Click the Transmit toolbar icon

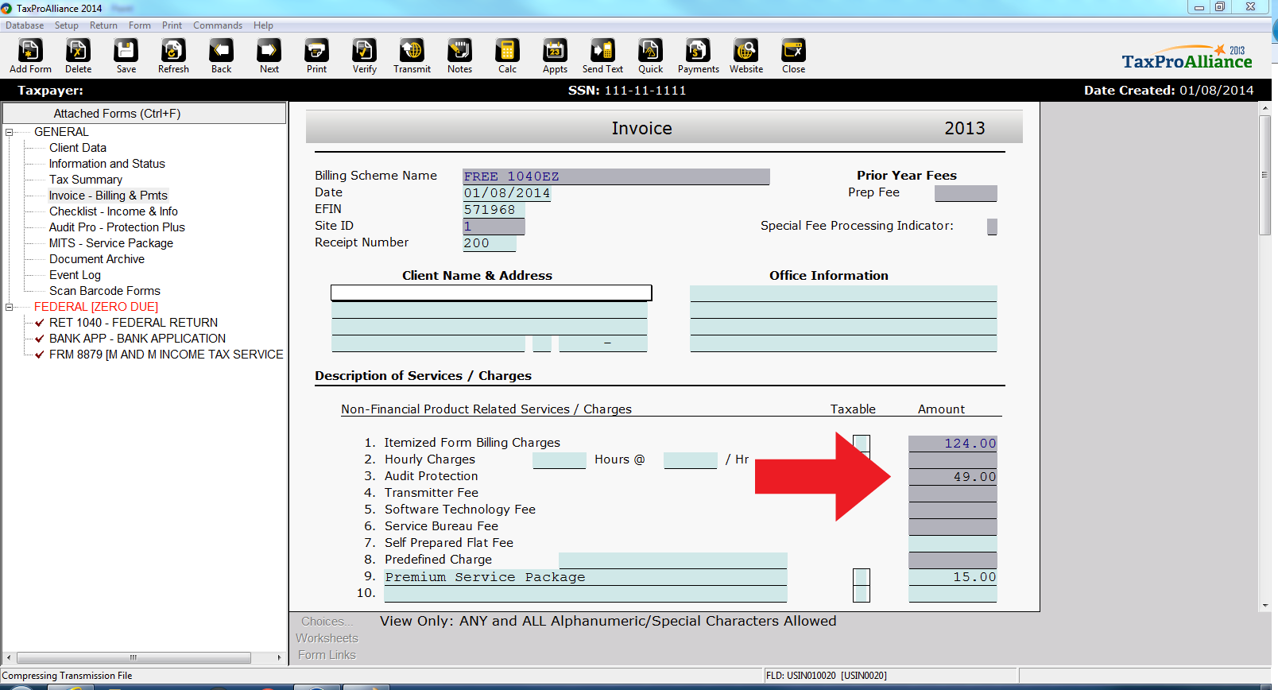(x=412, y=56)
